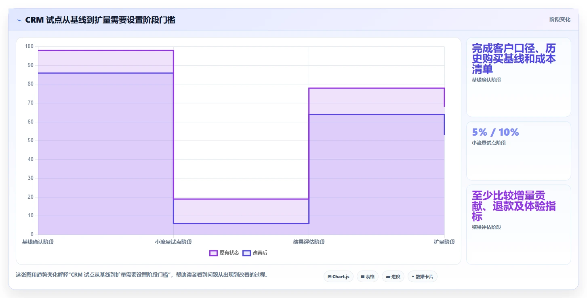587x298 pixels.
Task: Click the y-axis value 100
Action: [29, 46]
